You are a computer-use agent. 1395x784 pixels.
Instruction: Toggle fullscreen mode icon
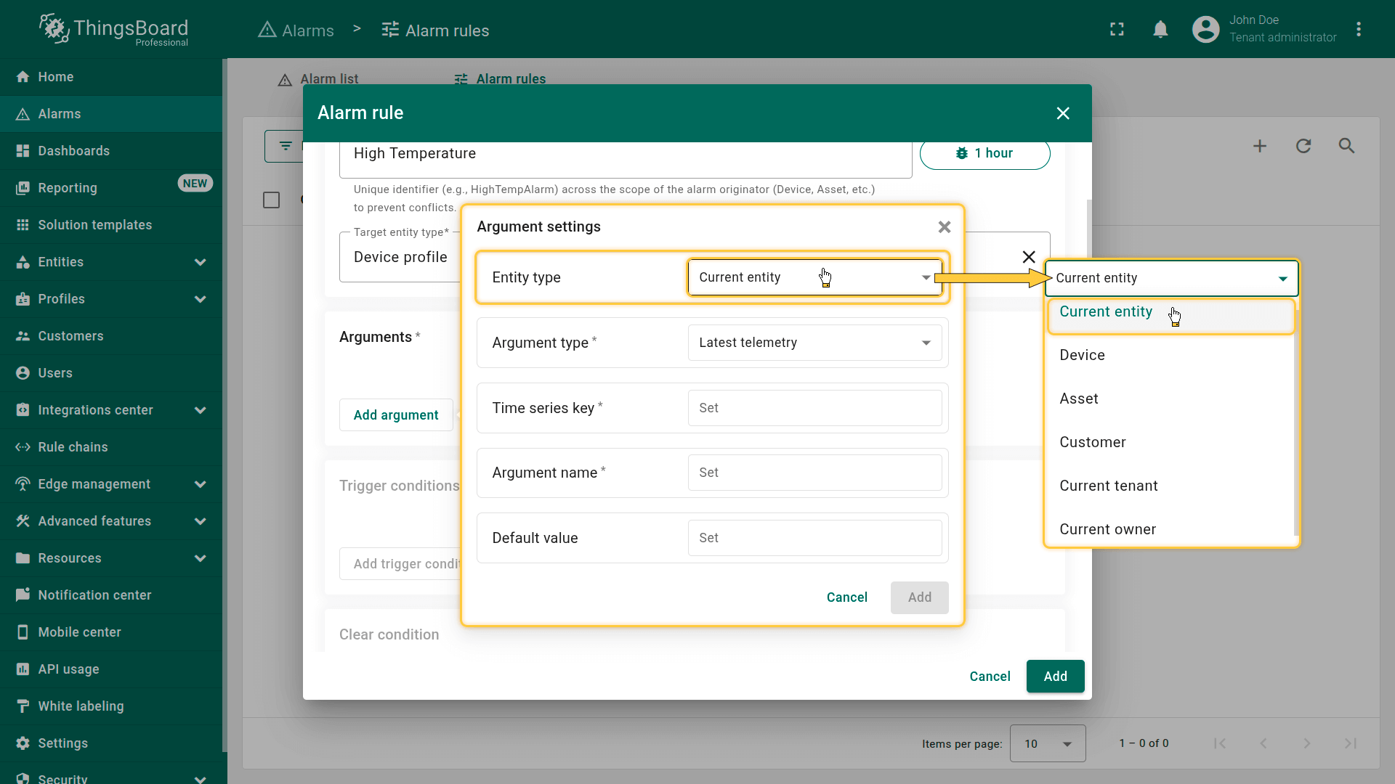pos(1117,30)
